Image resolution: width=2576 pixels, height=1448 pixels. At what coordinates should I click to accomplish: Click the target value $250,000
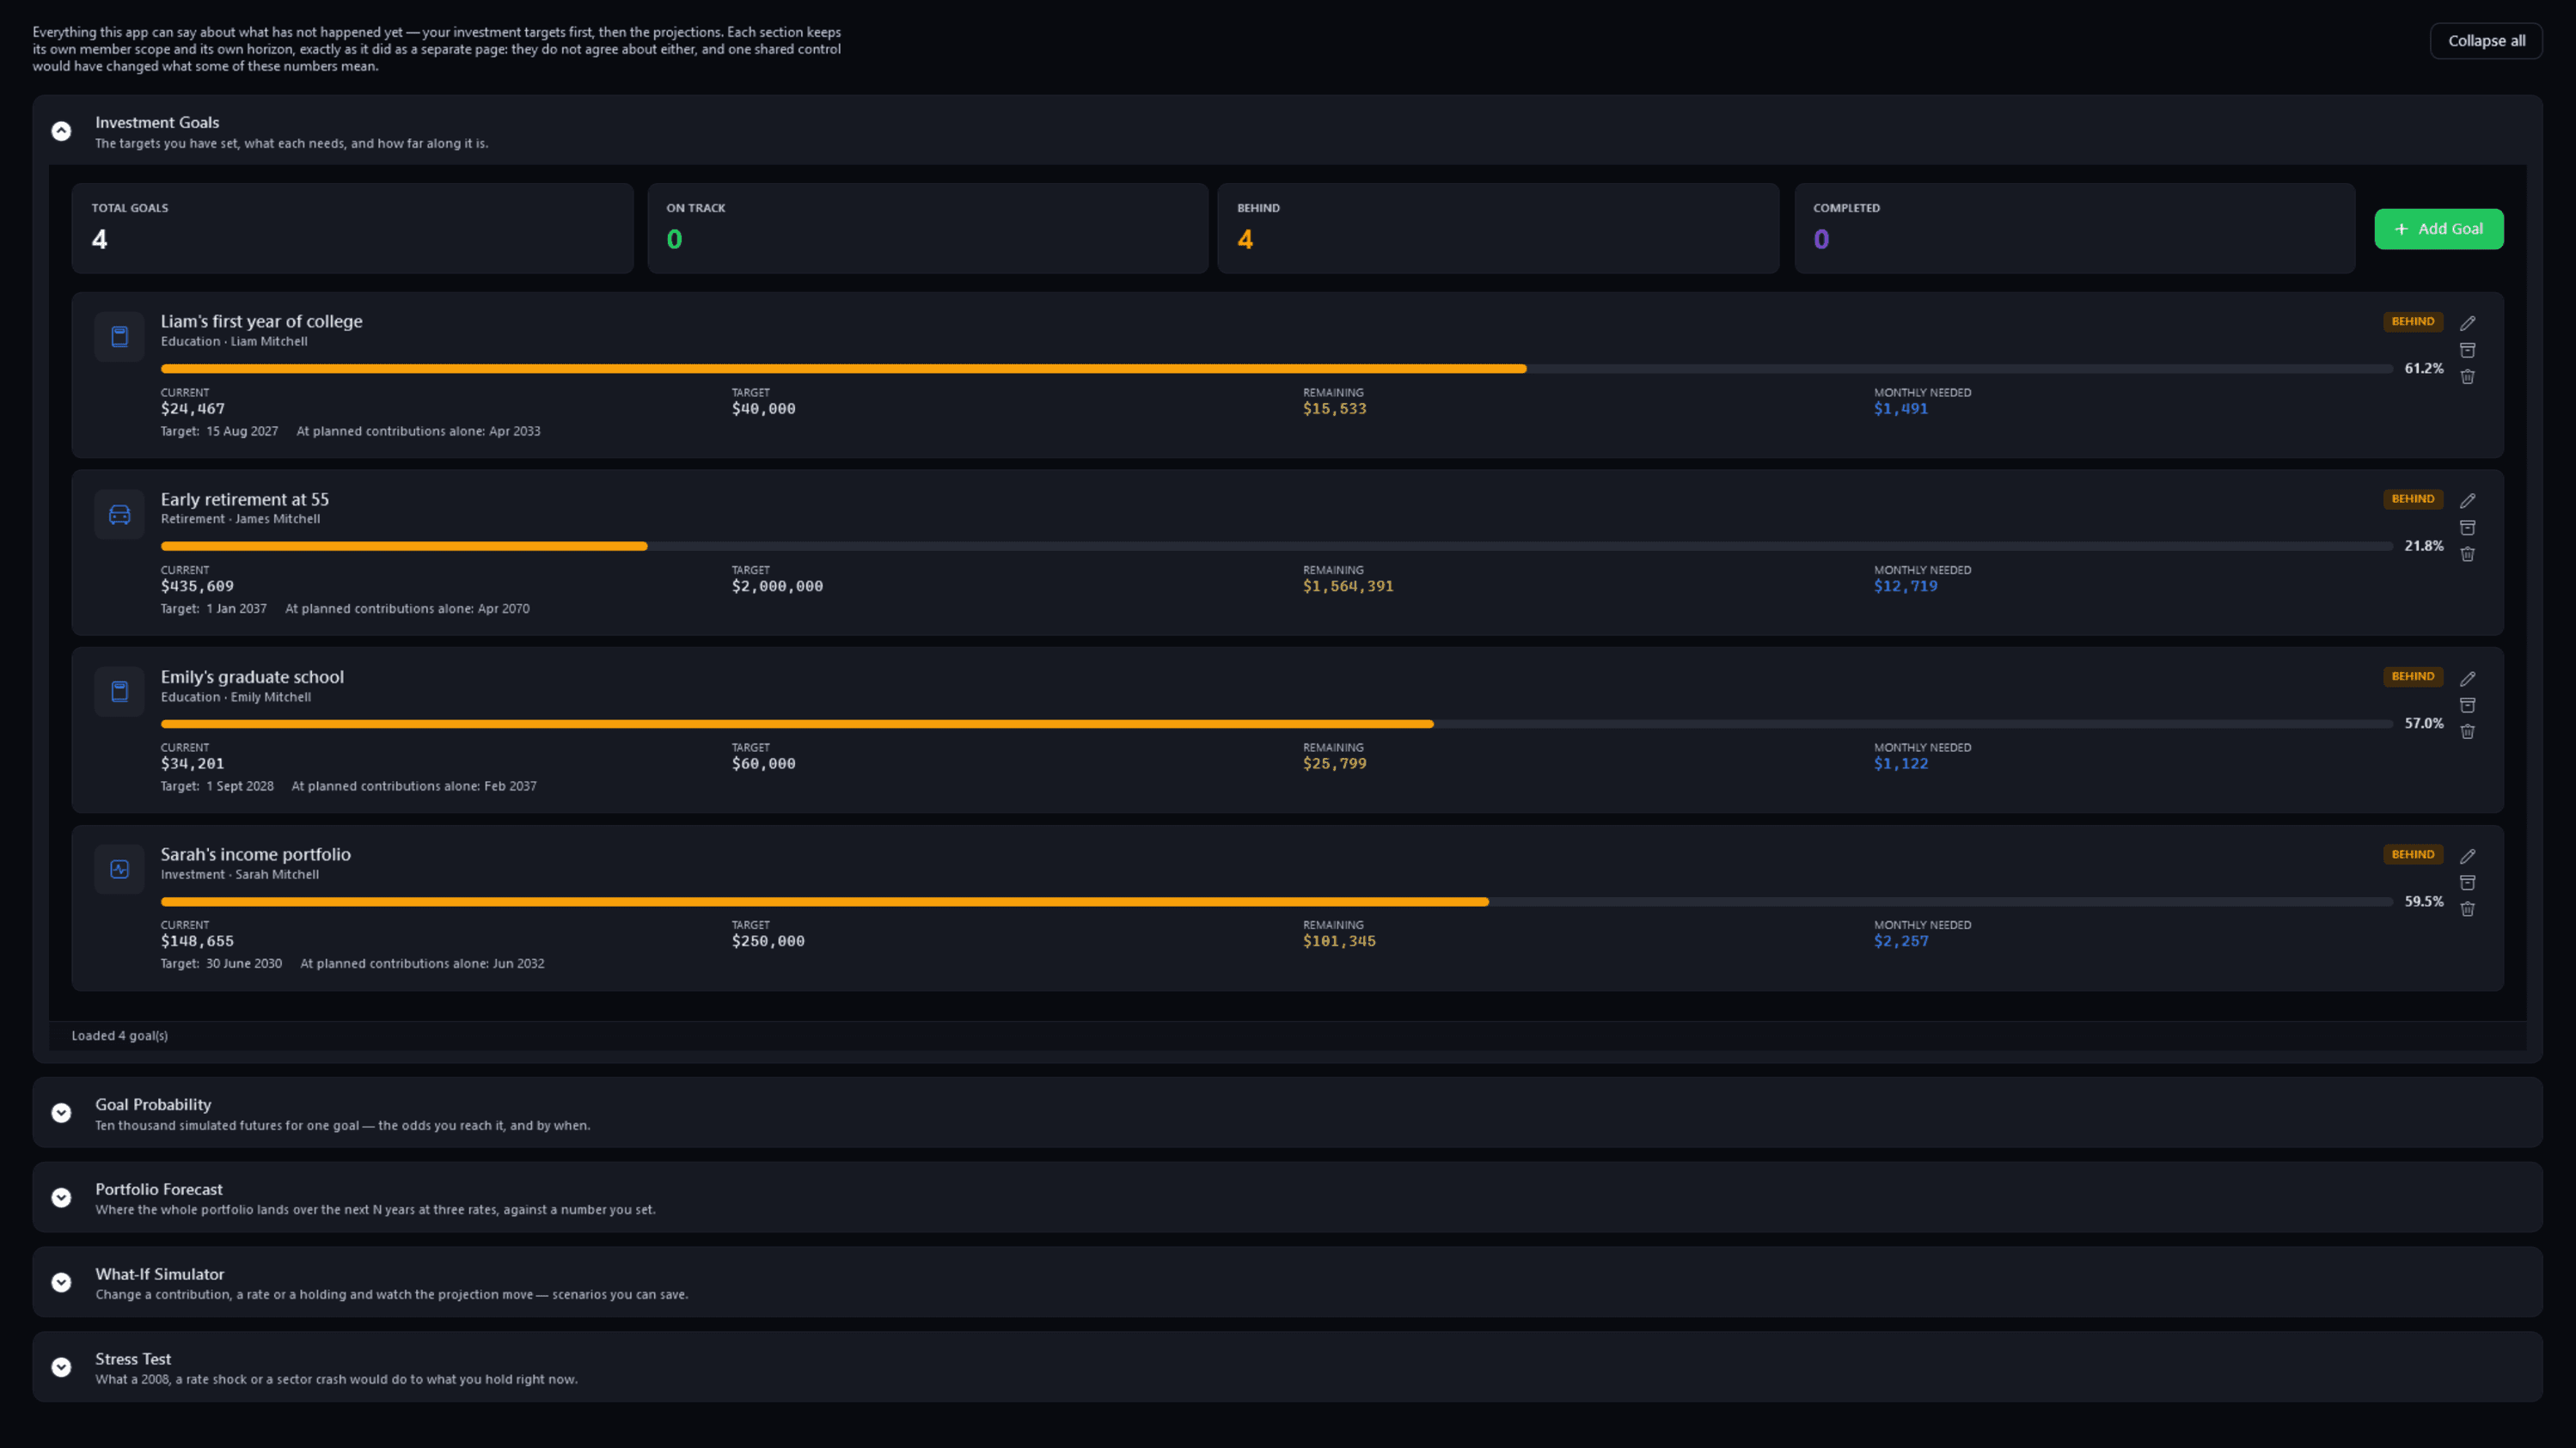[767, 941]
